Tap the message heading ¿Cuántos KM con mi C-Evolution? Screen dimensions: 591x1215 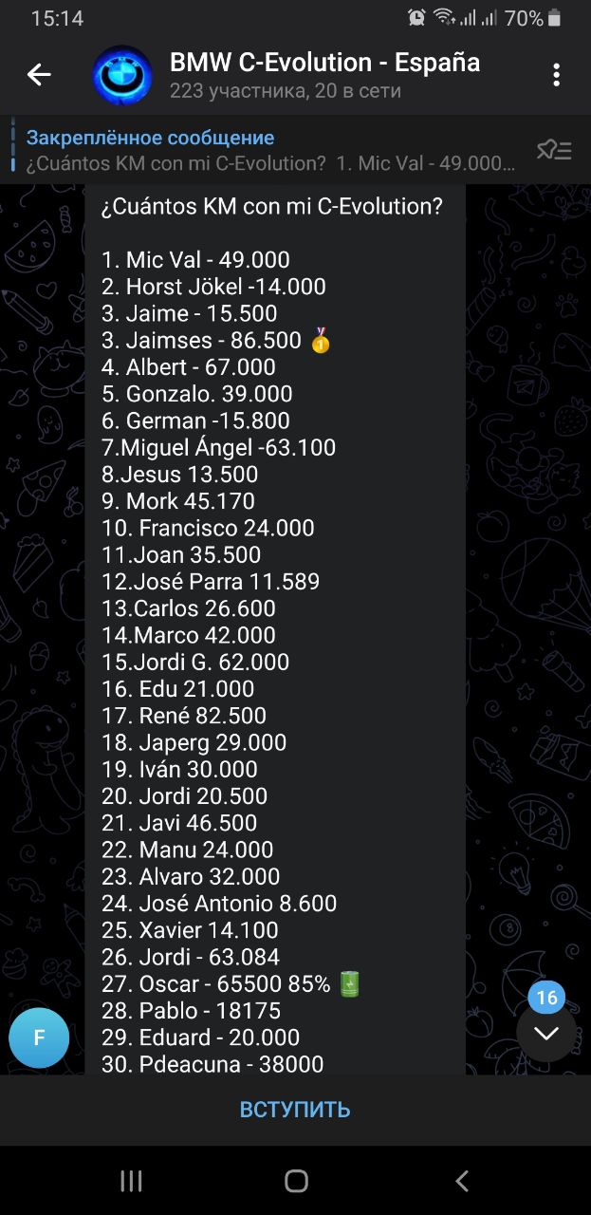point(271,206)
